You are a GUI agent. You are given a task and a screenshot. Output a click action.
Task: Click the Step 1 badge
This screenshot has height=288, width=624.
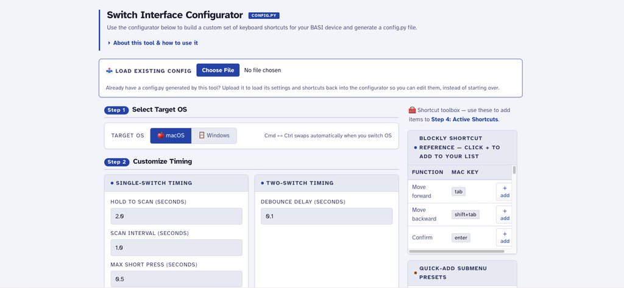[x=116, y=110]
